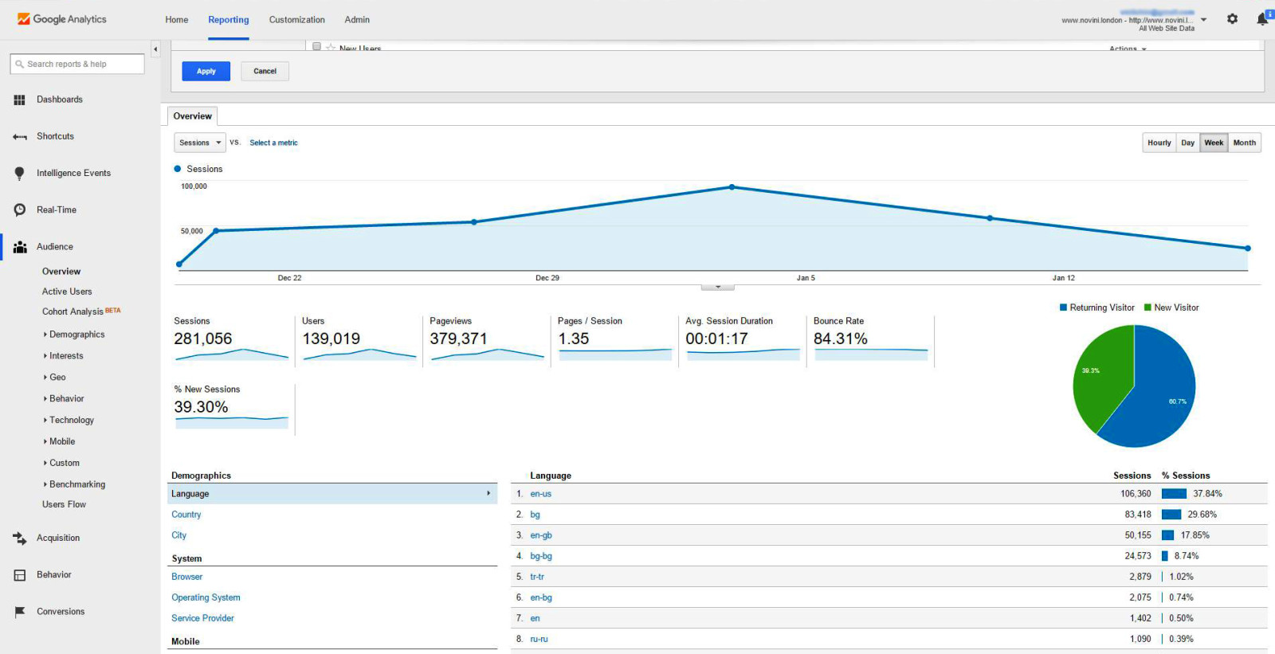The image size is (1275, 654).
Task: Go to the Customization tab
Action: click(x=296, y=20)
